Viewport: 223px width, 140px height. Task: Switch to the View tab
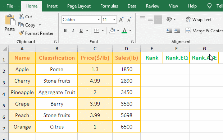coord(173,6)
